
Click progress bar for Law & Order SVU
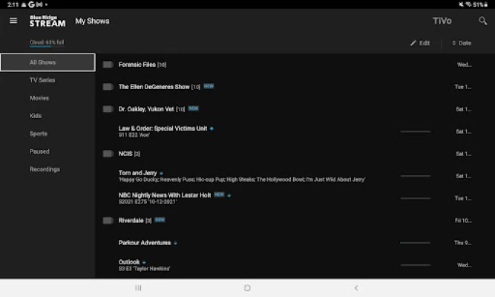tap(416, 131)
